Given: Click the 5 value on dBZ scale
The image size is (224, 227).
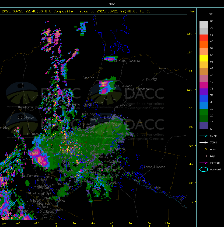Looking at the screenshot, I should point(211,129).
